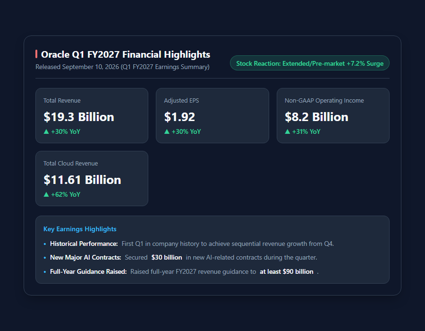This screenshot has height=331, width=425.
Task: Click the "Full-Year Guidance Raised:" bullet label
Action: 88,271
